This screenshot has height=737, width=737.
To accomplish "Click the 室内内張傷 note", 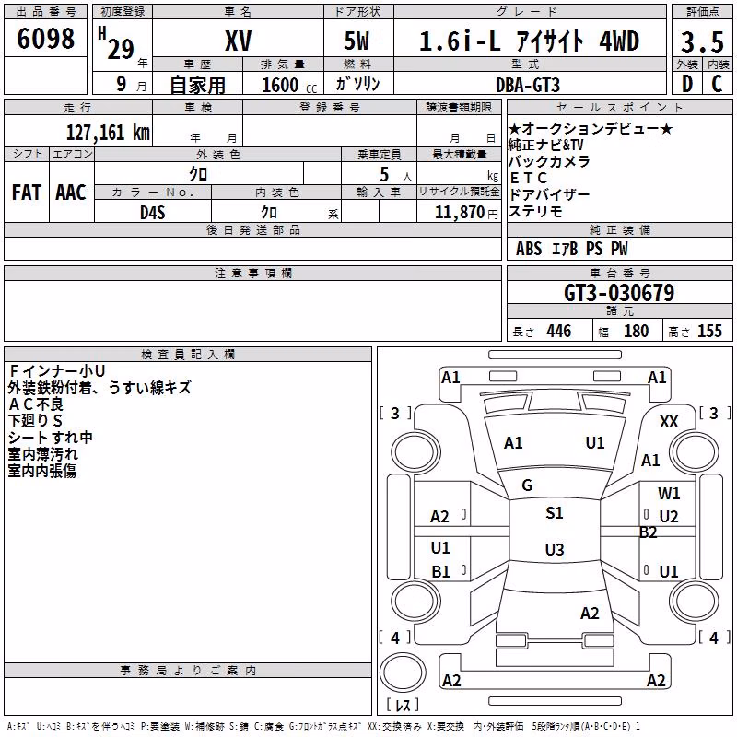I will (x=42, y=470).
